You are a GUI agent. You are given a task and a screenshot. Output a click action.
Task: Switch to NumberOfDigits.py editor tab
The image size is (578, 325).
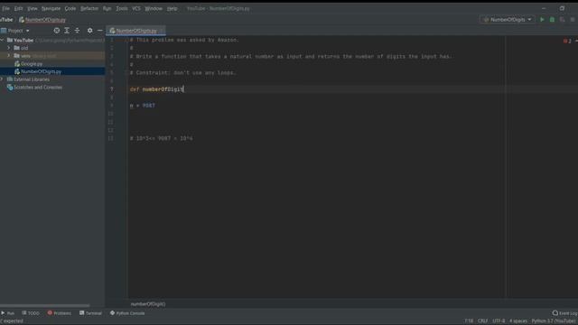[x=136, y=31]
